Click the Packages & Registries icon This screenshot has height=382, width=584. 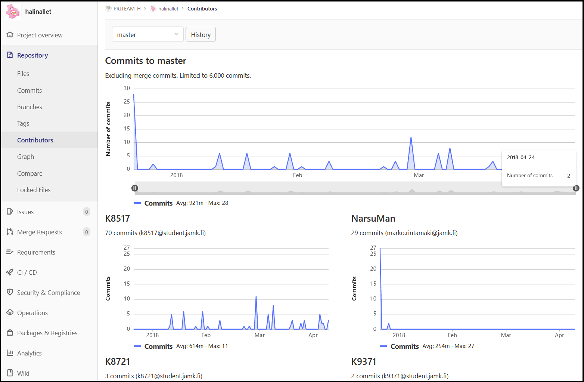(x=10, y=333)
